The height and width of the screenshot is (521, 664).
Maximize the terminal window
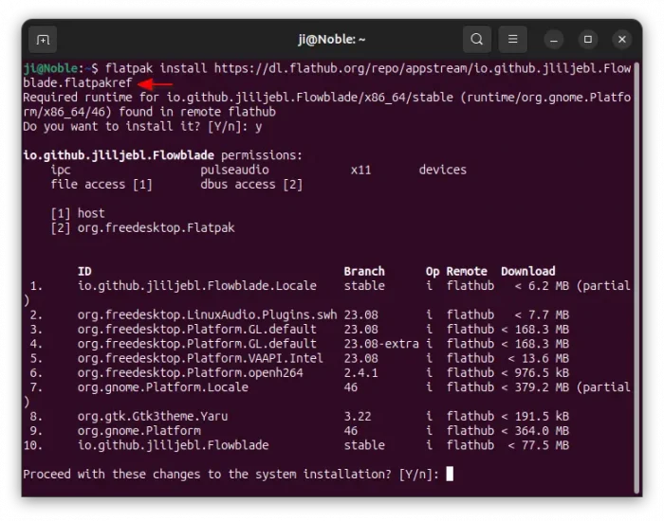pos(588,40)
